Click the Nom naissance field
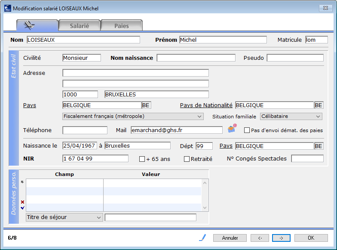337x250 pixels. [196, 58]
